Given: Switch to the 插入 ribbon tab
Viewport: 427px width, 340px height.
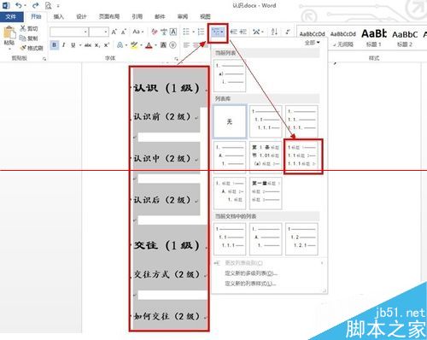Looking at the screenshot, I should (59, 17).
